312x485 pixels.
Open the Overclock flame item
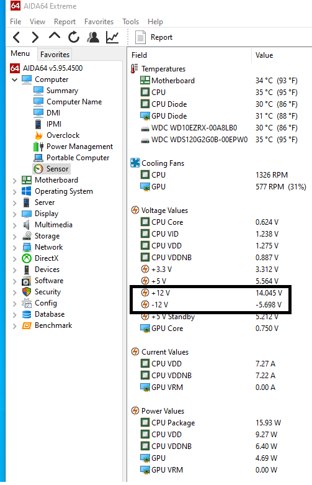(57, 135)
